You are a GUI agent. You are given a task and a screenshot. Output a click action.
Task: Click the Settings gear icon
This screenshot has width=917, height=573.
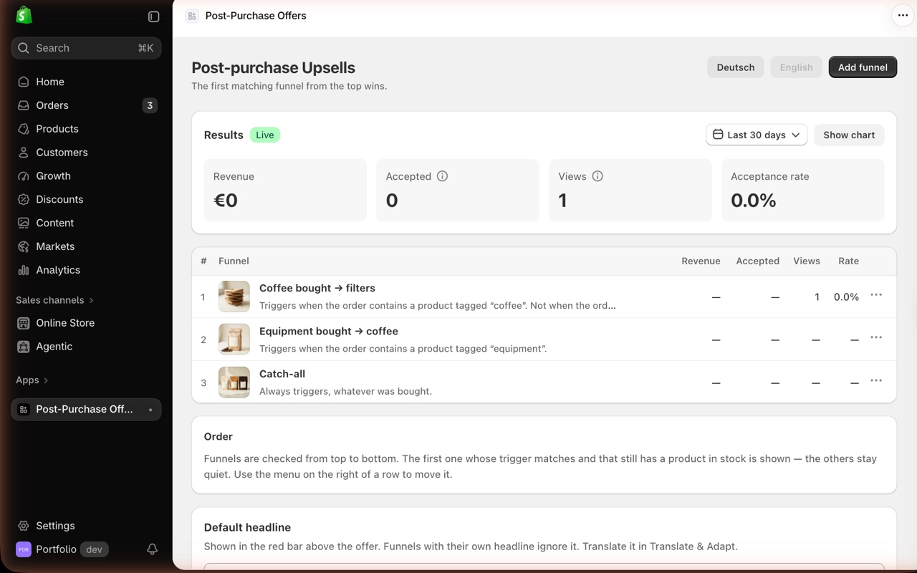[24, 526]
